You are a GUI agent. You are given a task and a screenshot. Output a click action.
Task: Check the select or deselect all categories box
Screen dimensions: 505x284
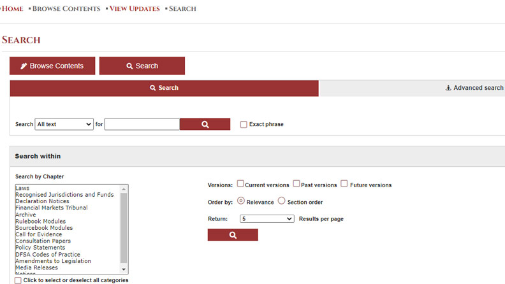click(18, 280)
